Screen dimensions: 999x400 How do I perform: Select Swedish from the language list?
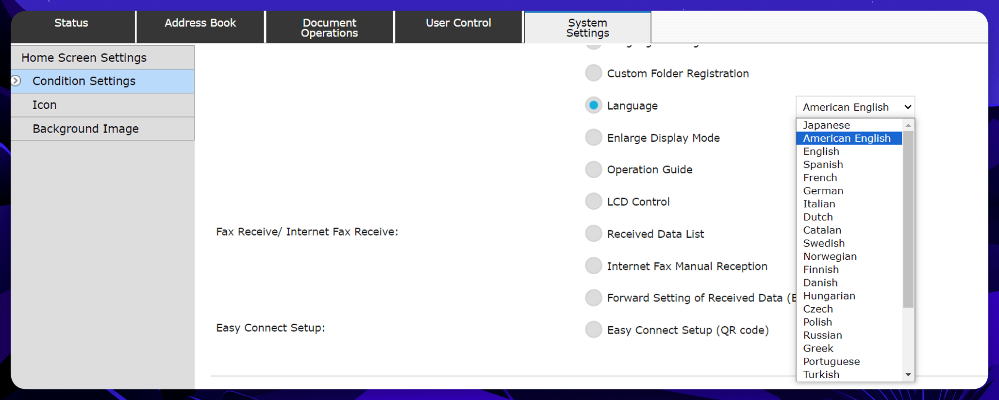coord(849,243)
